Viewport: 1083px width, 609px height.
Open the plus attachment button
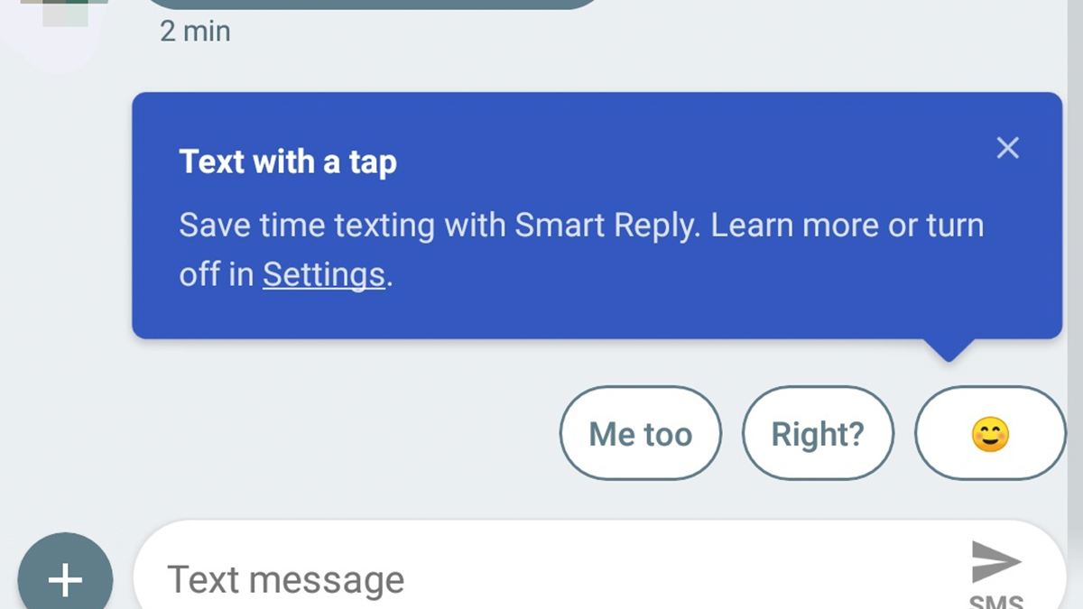[65, 579]
